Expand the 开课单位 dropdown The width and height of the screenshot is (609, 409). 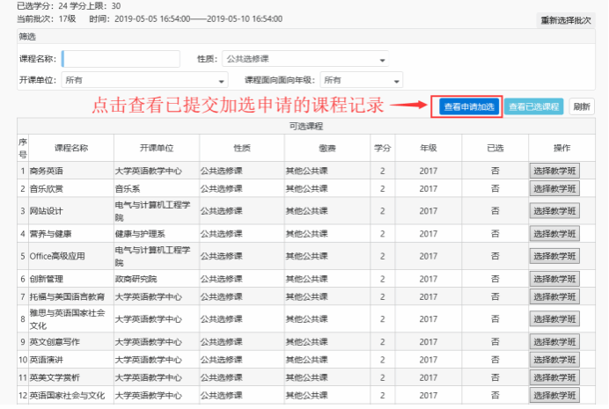(144, 80)
